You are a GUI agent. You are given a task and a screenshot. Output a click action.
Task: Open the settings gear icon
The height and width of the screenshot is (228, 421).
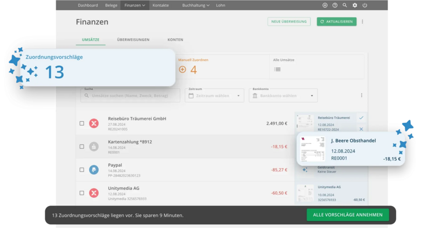(355, 5)
